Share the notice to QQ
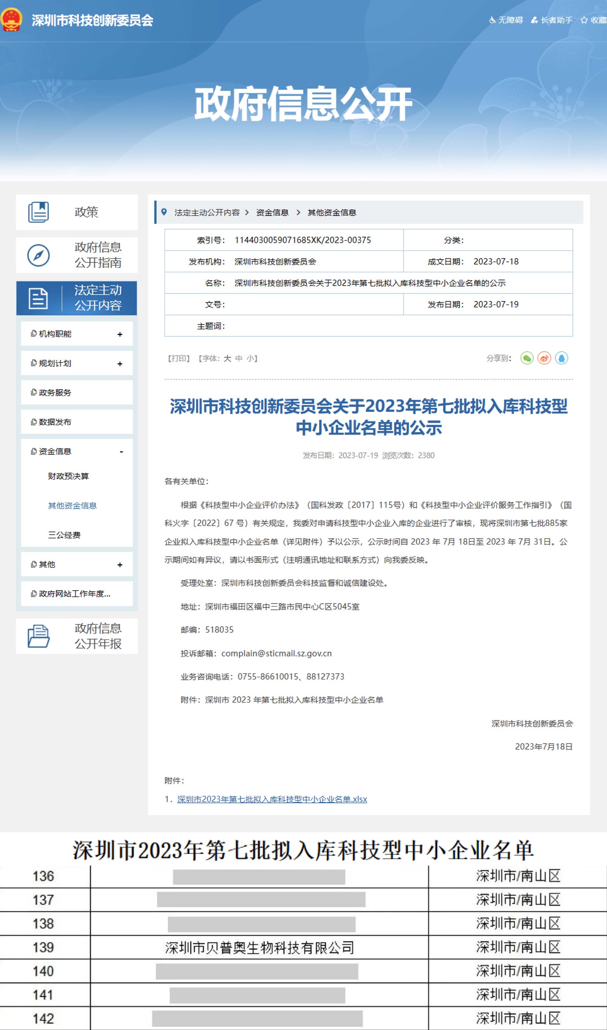 coord(561,358)
